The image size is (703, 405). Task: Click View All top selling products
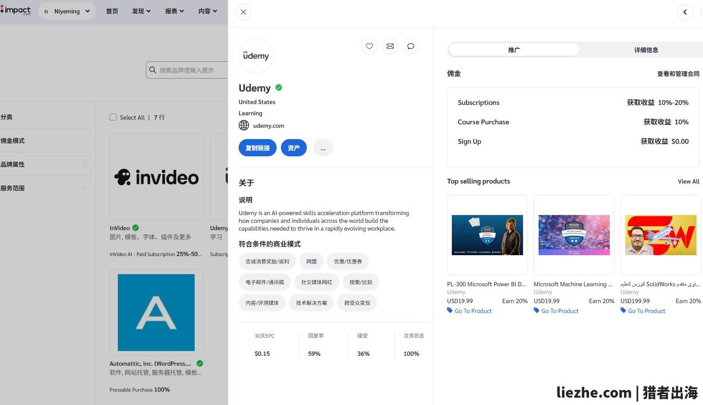tap(688, 181)
